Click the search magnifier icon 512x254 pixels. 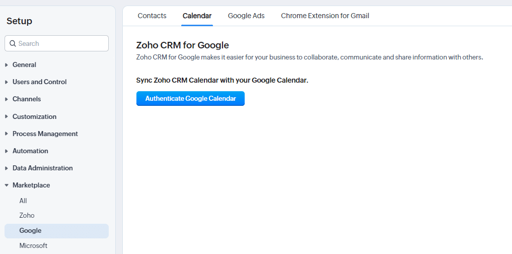tap(13, 43)
